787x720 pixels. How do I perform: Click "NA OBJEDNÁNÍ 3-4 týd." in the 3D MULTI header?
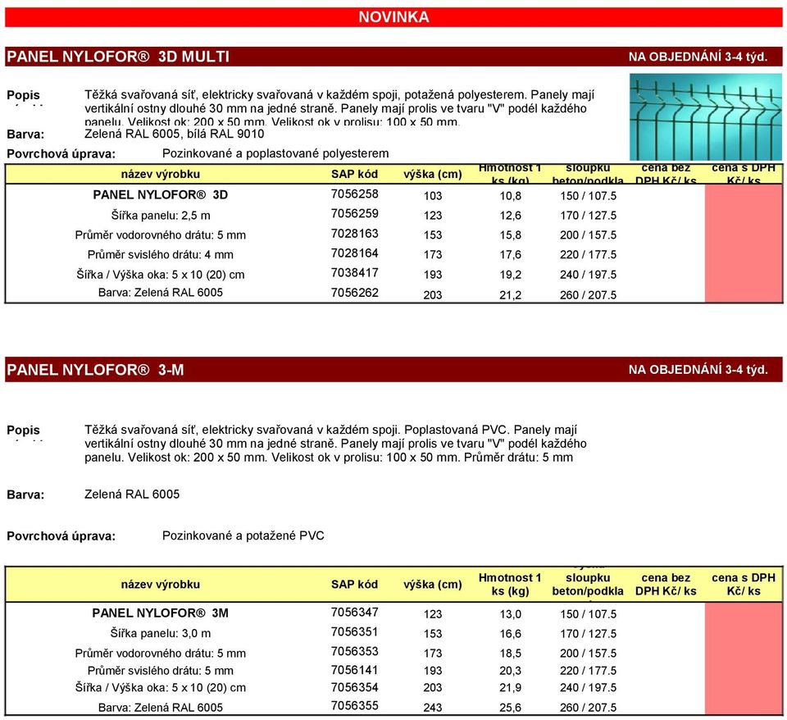[698, 57]
